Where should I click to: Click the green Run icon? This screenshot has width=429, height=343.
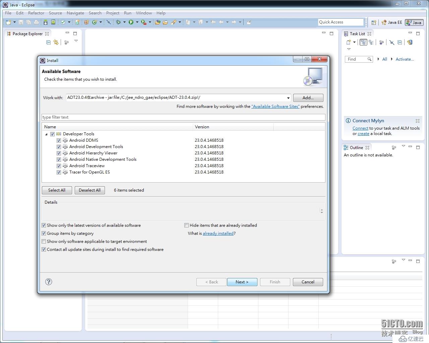(131, 22)
